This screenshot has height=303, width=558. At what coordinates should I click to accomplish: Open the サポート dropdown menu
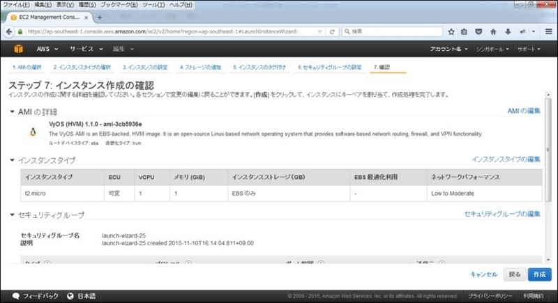(529, 49)
